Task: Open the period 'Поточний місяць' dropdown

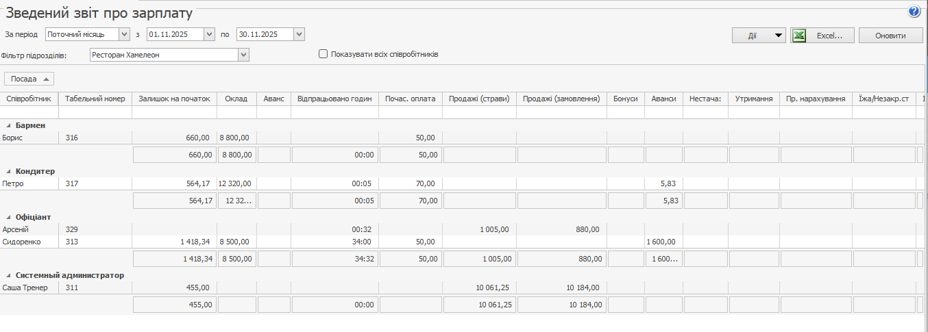Action: coord(124,34)
